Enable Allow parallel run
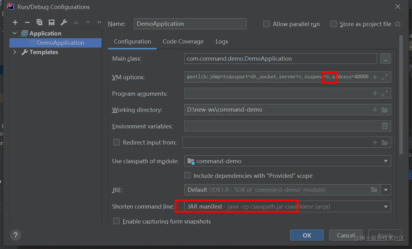This screenshot has height=249, width=412. point(267,24)
